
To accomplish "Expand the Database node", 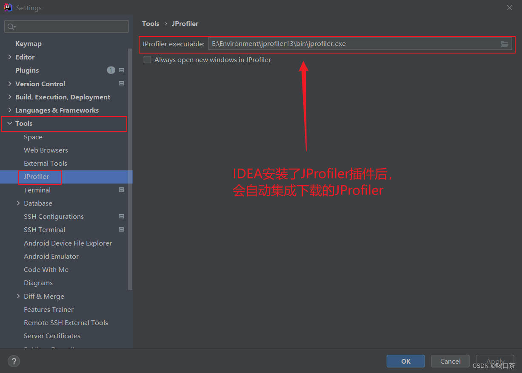I will 18,203.
